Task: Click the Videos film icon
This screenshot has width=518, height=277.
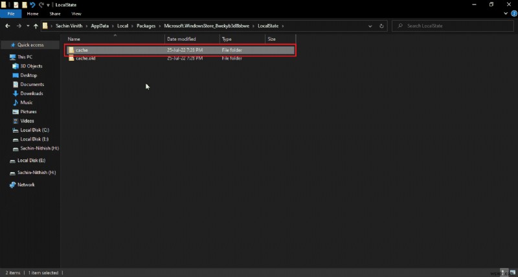Action: coord(15,121)
